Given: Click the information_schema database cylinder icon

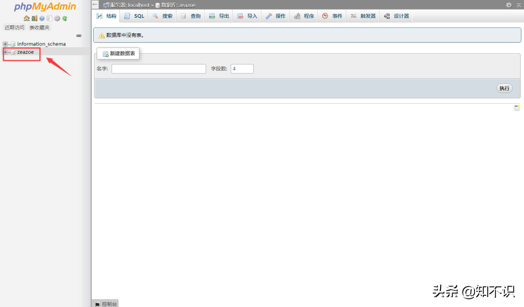Looking at the screenshot, I should click(13, 44).
